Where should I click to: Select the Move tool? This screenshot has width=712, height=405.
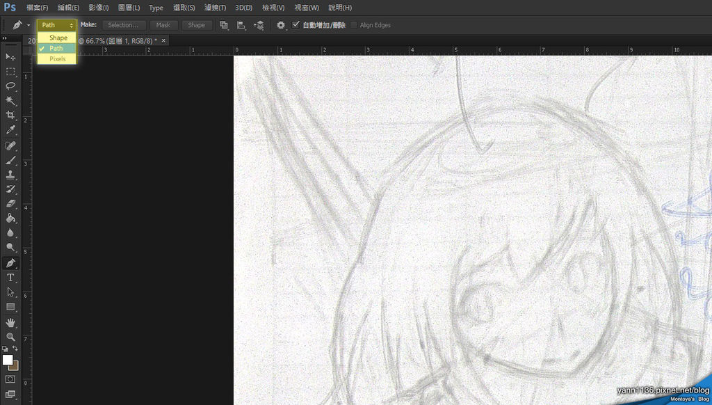[10, 57]
